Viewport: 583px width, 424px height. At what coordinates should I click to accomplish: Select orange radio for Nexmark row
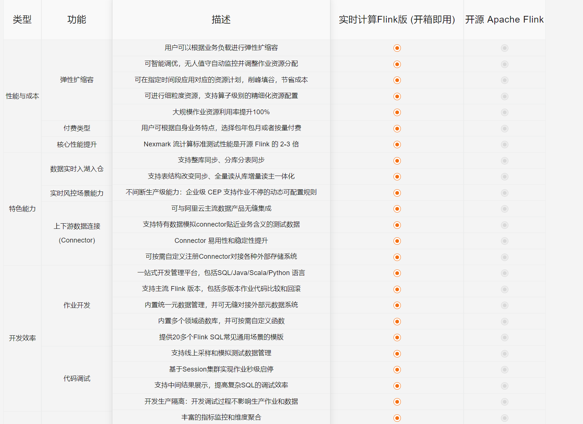point(397,145)
